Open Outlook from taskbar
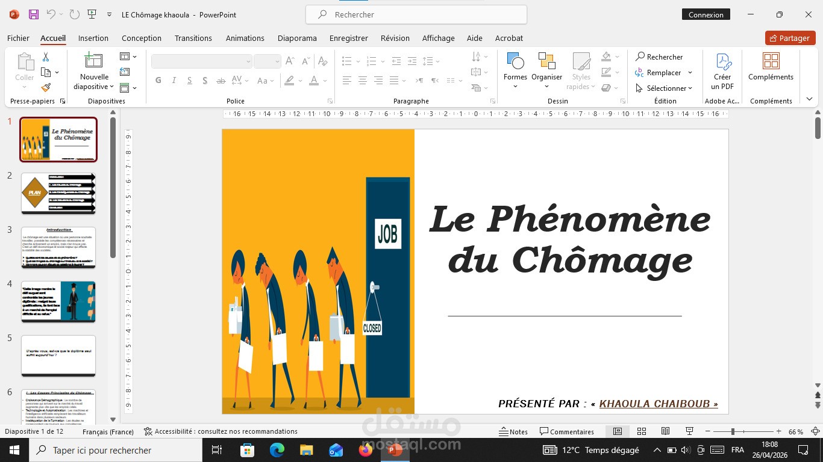The image size is (823, 462). coord(336,450)
